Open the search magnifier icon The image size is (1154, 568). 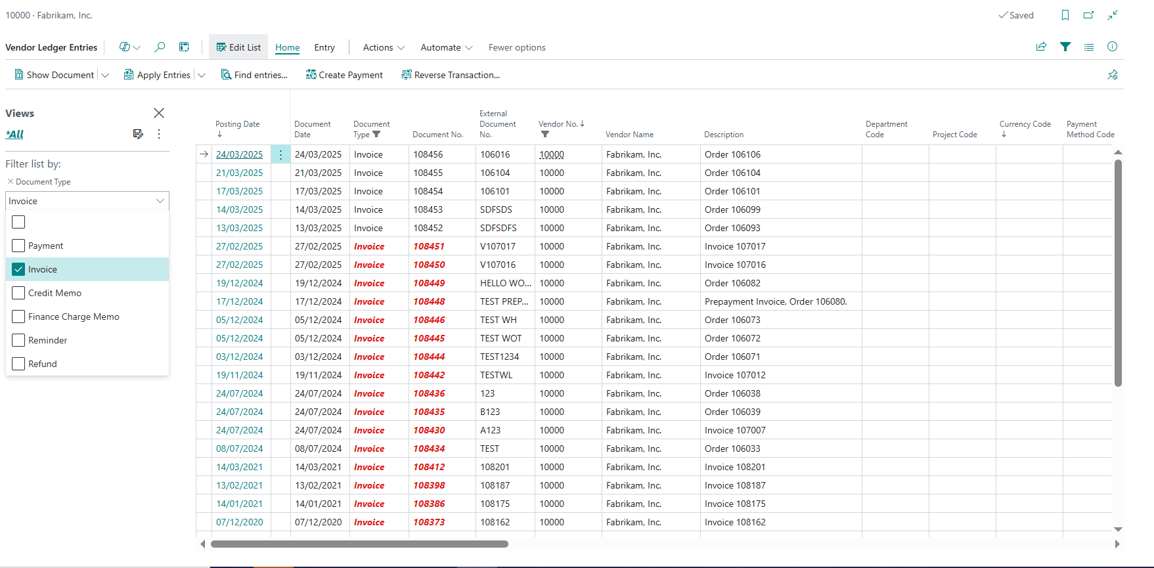(x=160, y=47)
